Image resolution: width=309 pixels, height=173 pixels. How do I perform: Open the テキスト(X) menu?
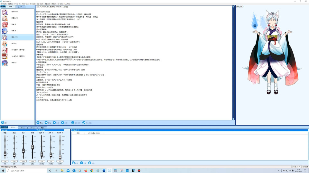(x=17, y=4)
